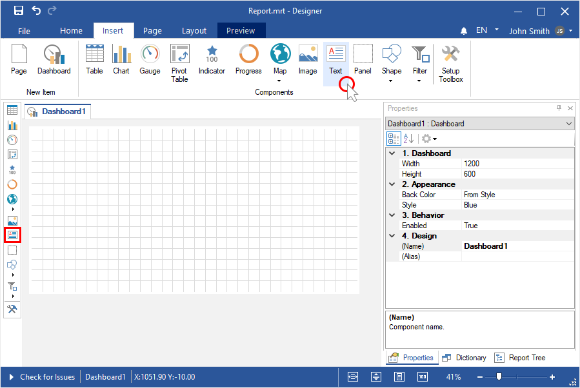Viewport: 580px width, 388px height.
Task: Expand the Map component dropdown arrow
Action: point(280,81)
